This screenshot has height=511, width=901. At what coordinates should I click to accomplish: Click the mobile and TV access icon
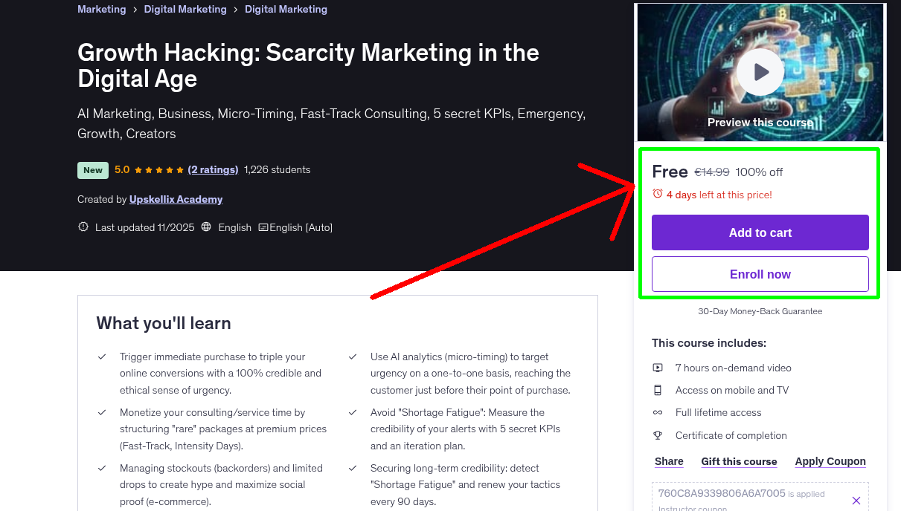click(658, 390)
